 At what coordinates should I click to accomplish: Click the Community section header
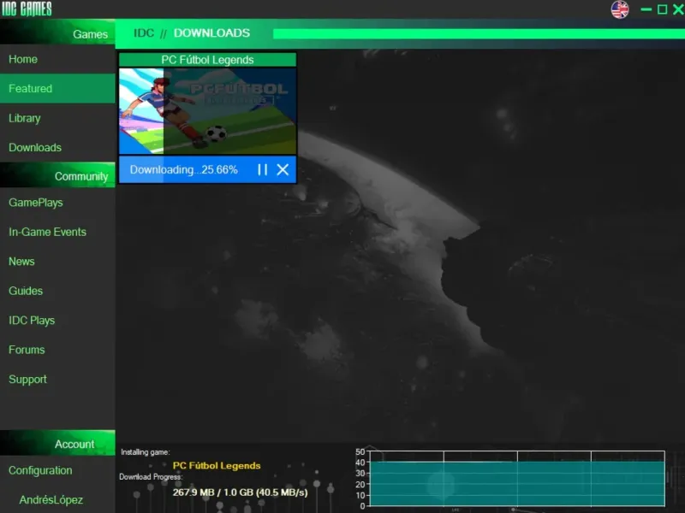(x=57, y=175)
